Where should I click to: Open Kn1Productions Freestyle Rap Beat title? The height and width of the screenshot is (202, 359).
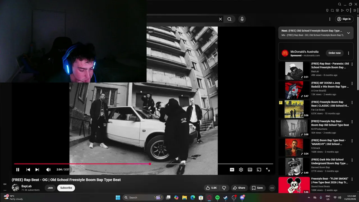coord(330,123)
